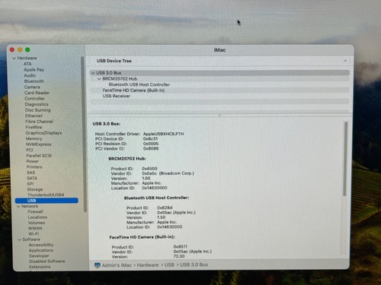Click USB 3.0 Bus in path bar
Image resolution: width=381 pixels, height=285 pixels.
pos(194,264)
